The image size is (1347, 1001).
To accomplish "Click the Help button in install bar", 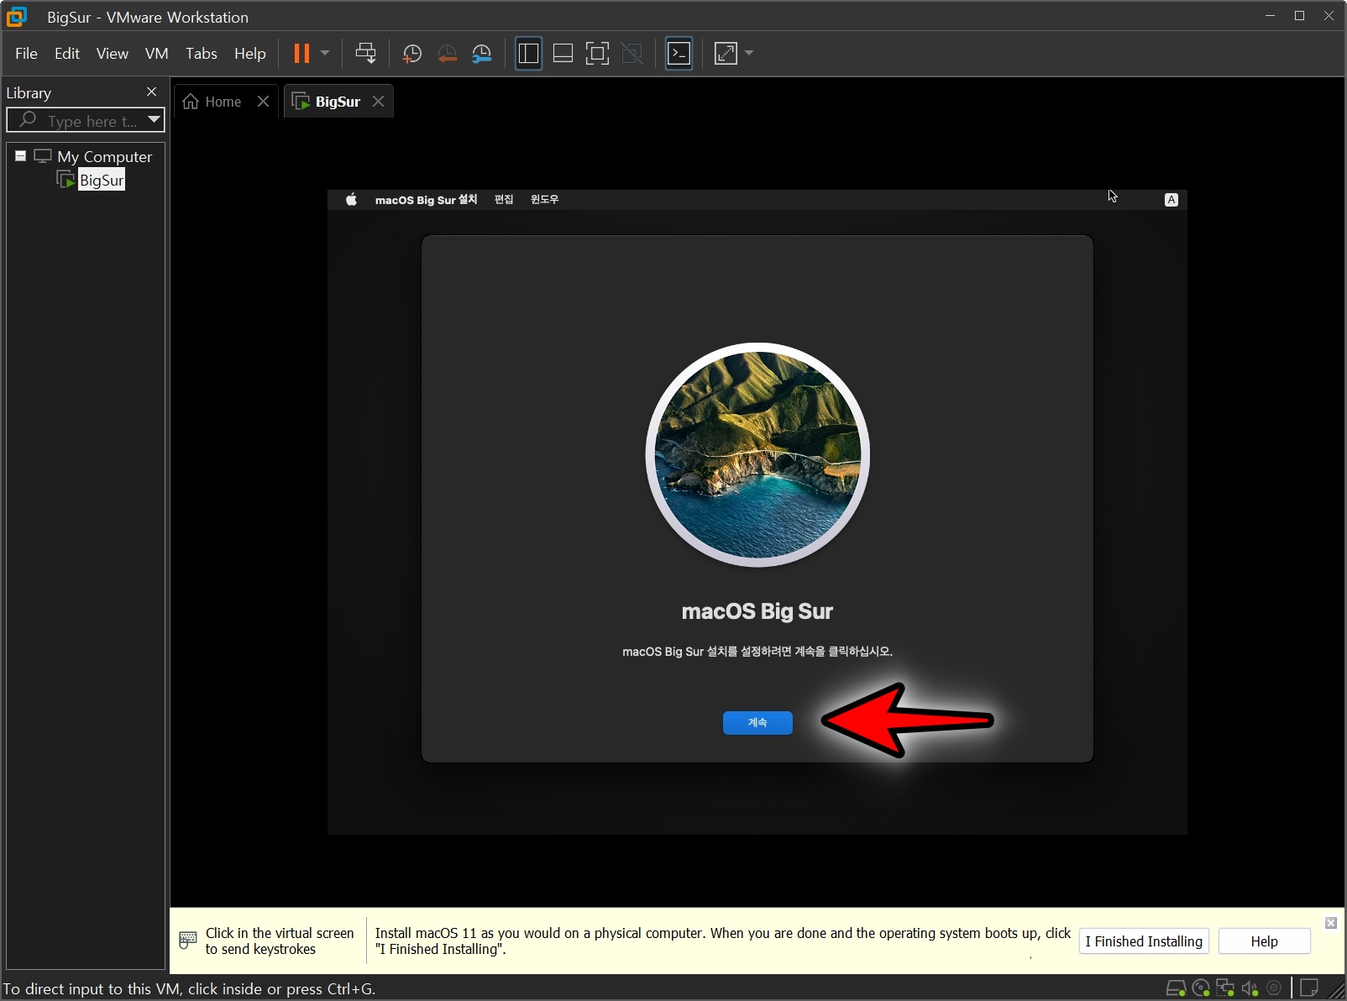I will click(x=1264, y=941).
